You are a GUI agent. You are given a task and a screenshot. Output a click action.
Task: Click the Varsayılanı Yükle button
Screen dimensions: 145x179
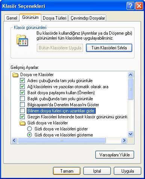pyautogui.click(x=115, y=155)
